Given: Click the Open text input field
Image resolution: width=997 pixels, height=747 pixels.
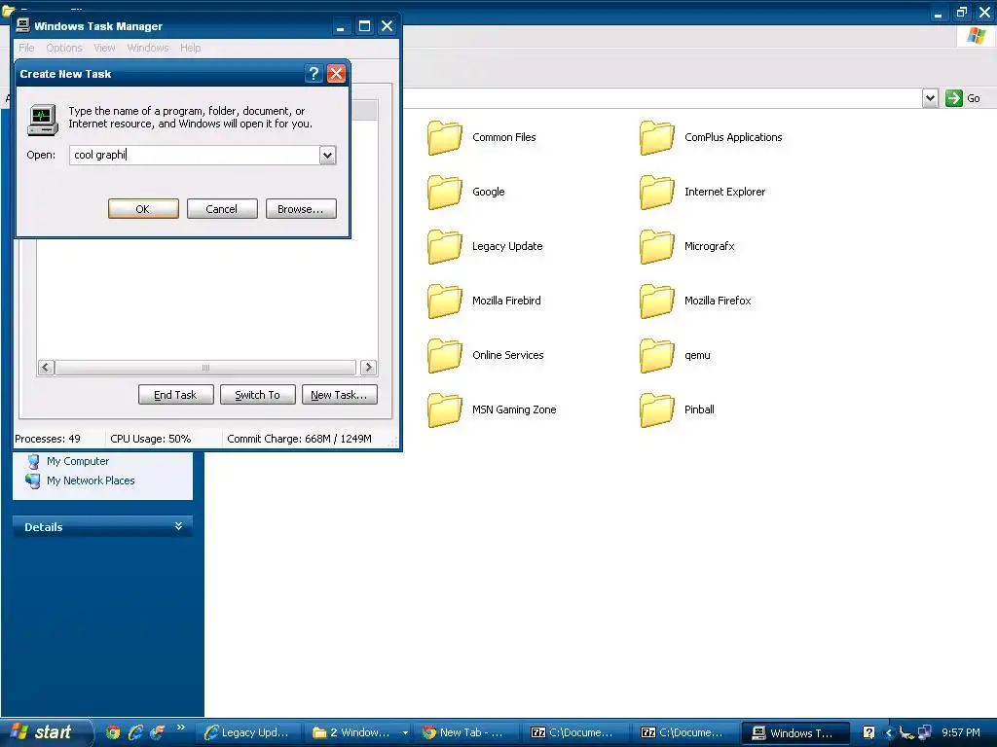Looking at the screenshot, I should pos(195,155).
